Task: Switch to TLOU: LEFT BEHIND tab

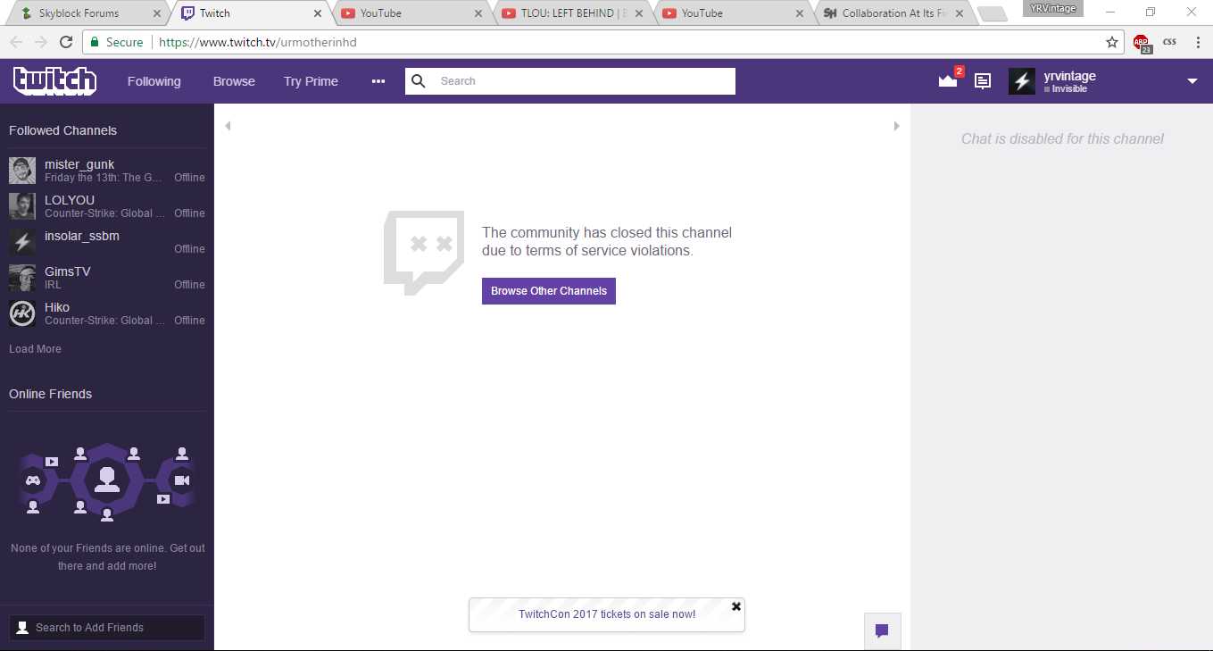Action: tap(574, 13)
